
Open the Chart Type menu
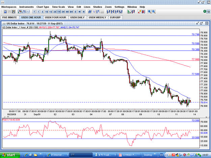[43, 7]
